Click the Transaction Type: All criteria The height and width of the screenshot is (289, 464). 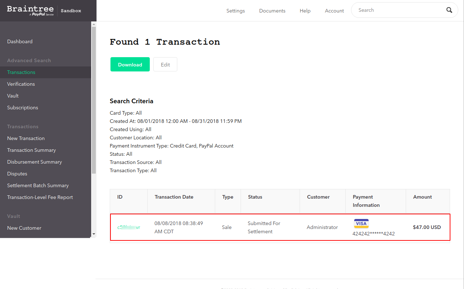click(x=133, y=170)
